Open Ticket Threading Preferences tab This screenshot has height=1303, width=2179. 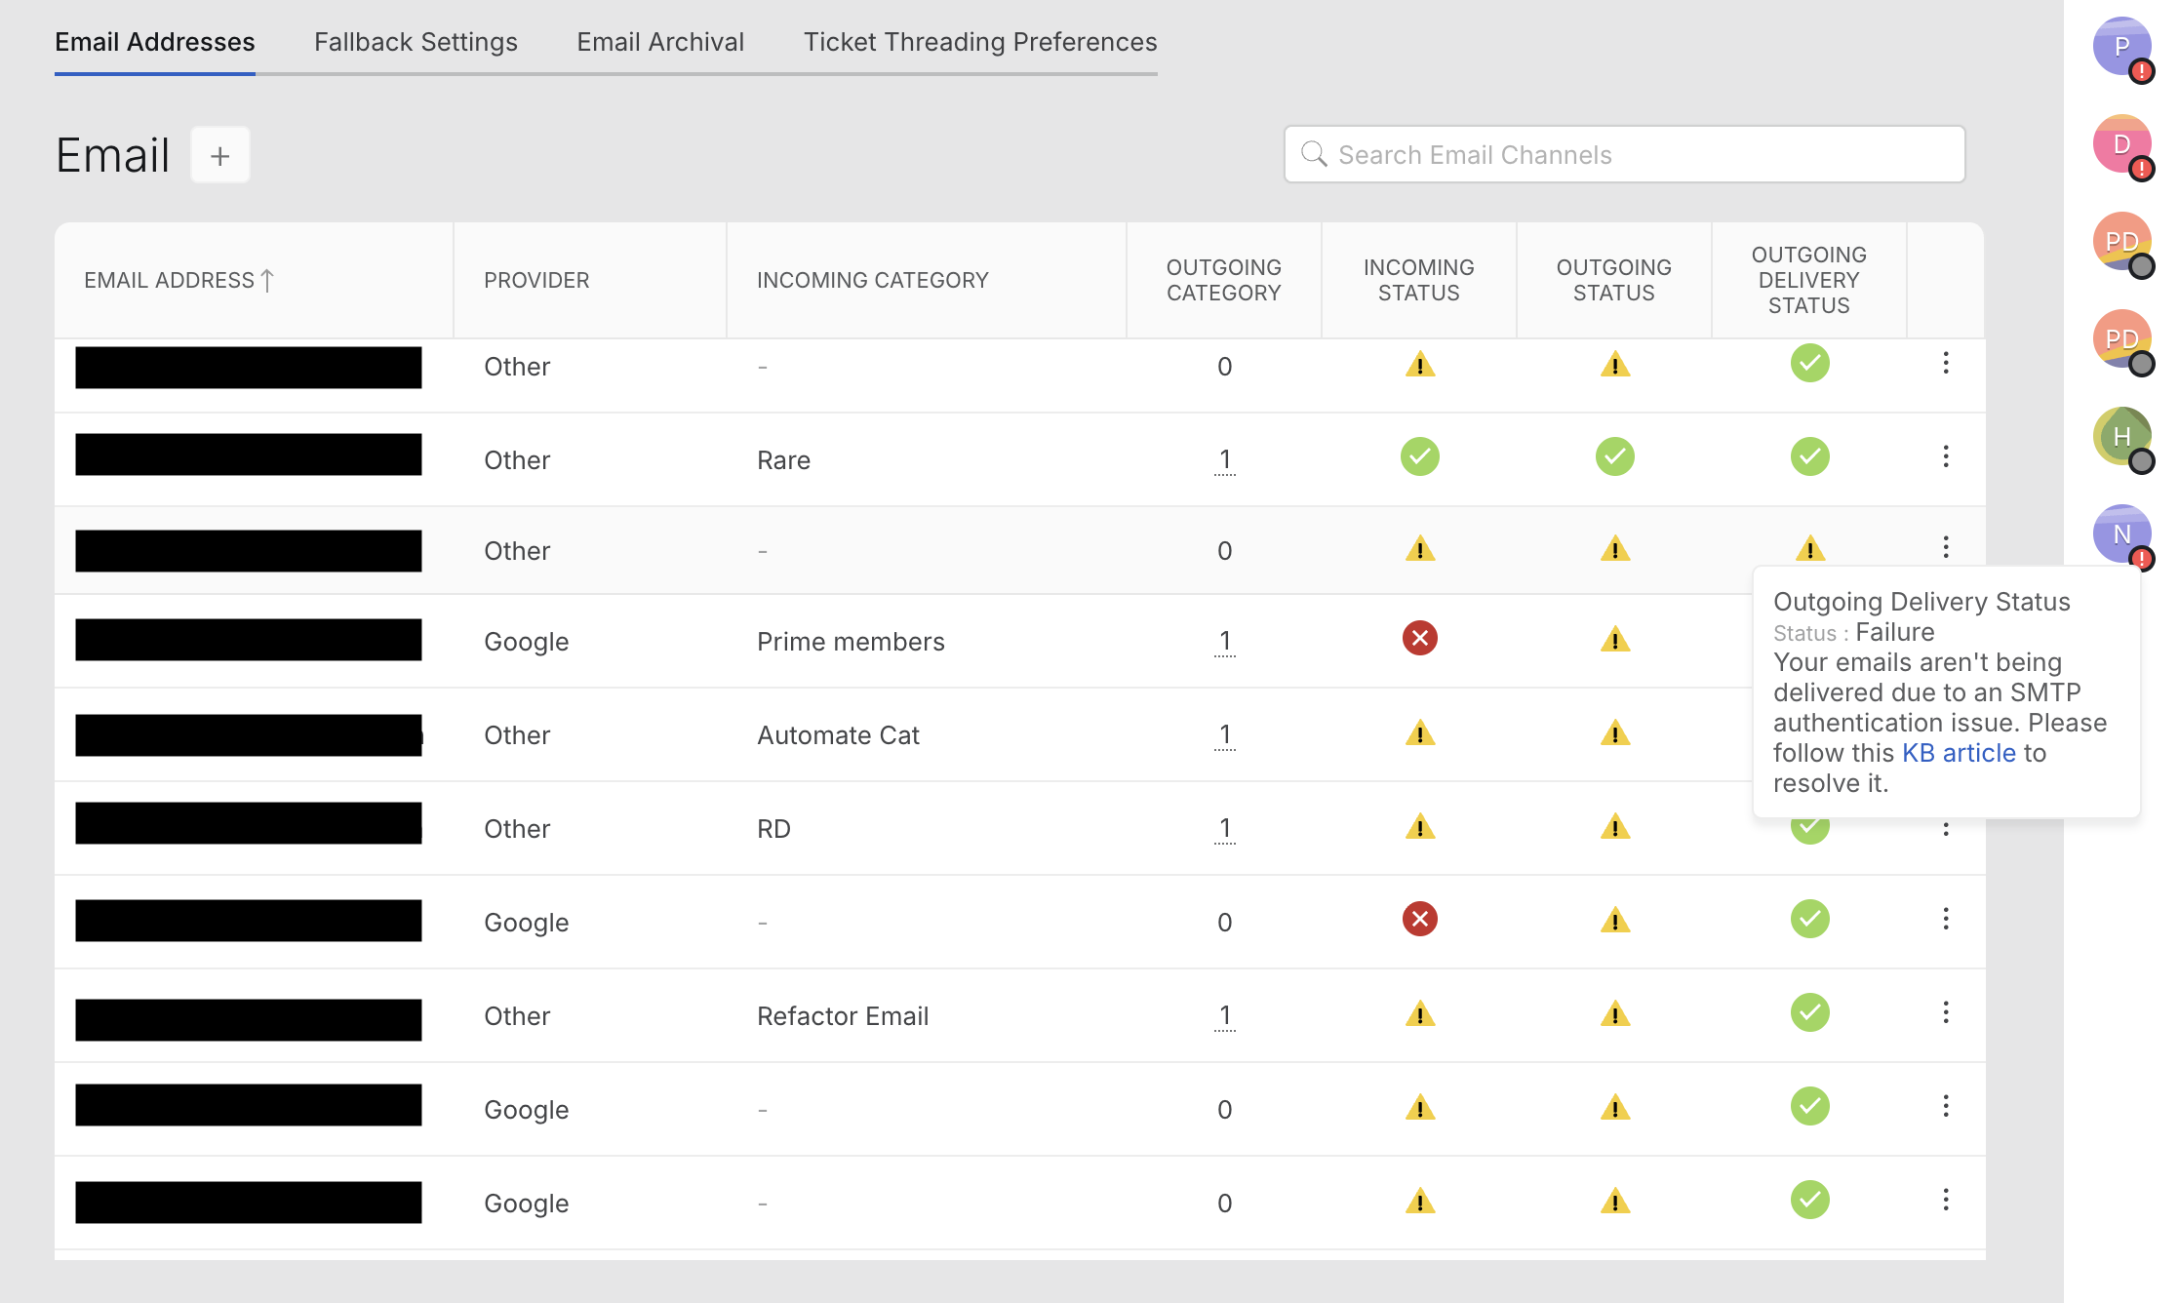pyautogui.click(x=979, y=42)
